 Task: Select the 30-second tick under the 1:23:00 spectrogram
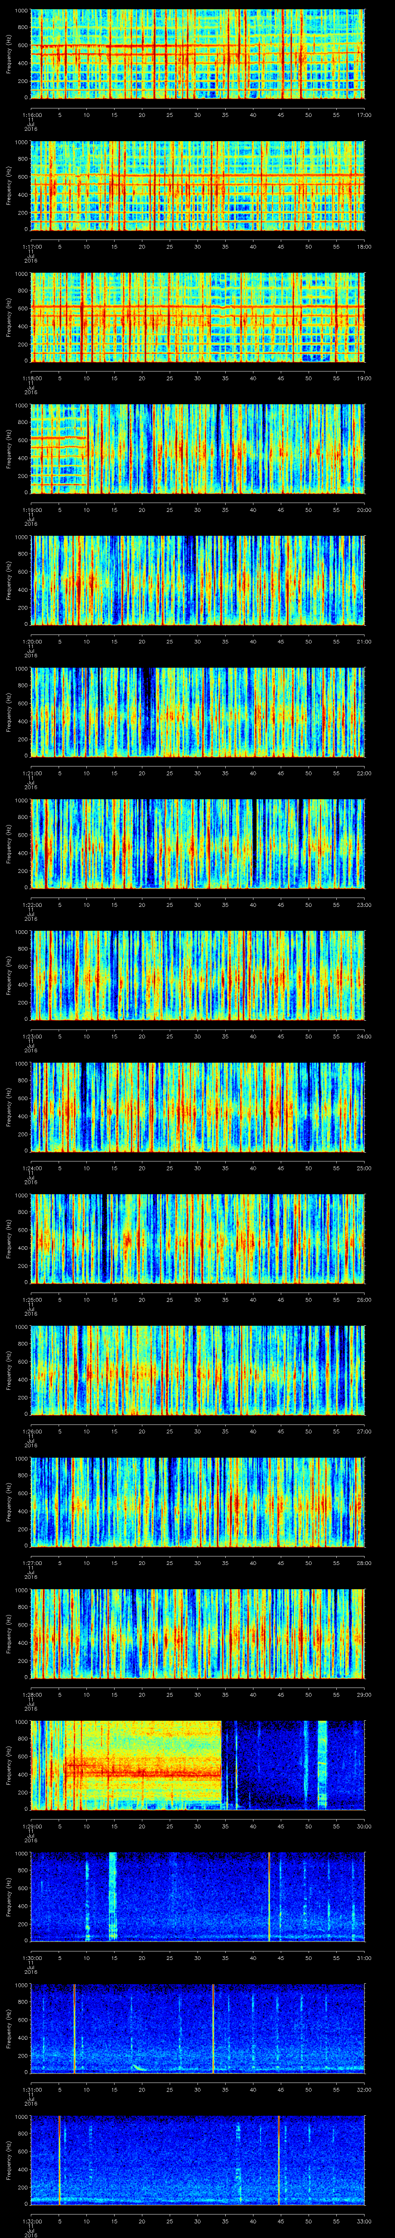coord(197,1036)
